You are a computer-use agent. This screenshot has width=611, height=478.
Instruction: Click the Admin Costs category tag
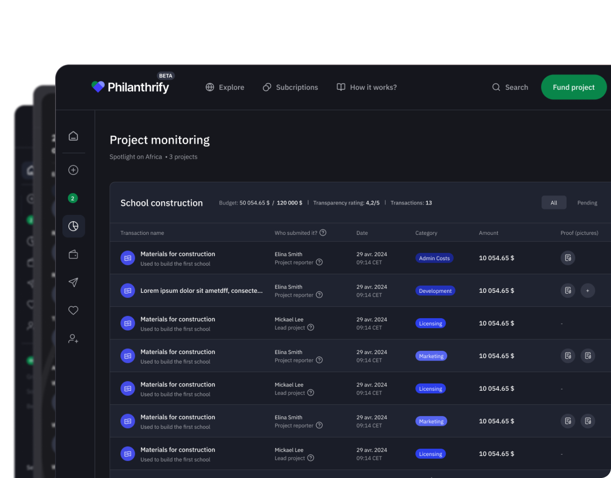[x=434, y=258]
